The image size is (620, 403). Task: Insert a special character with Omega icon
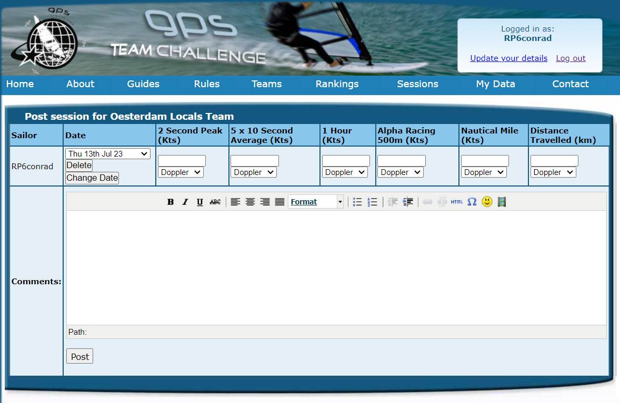click(472, 202)
